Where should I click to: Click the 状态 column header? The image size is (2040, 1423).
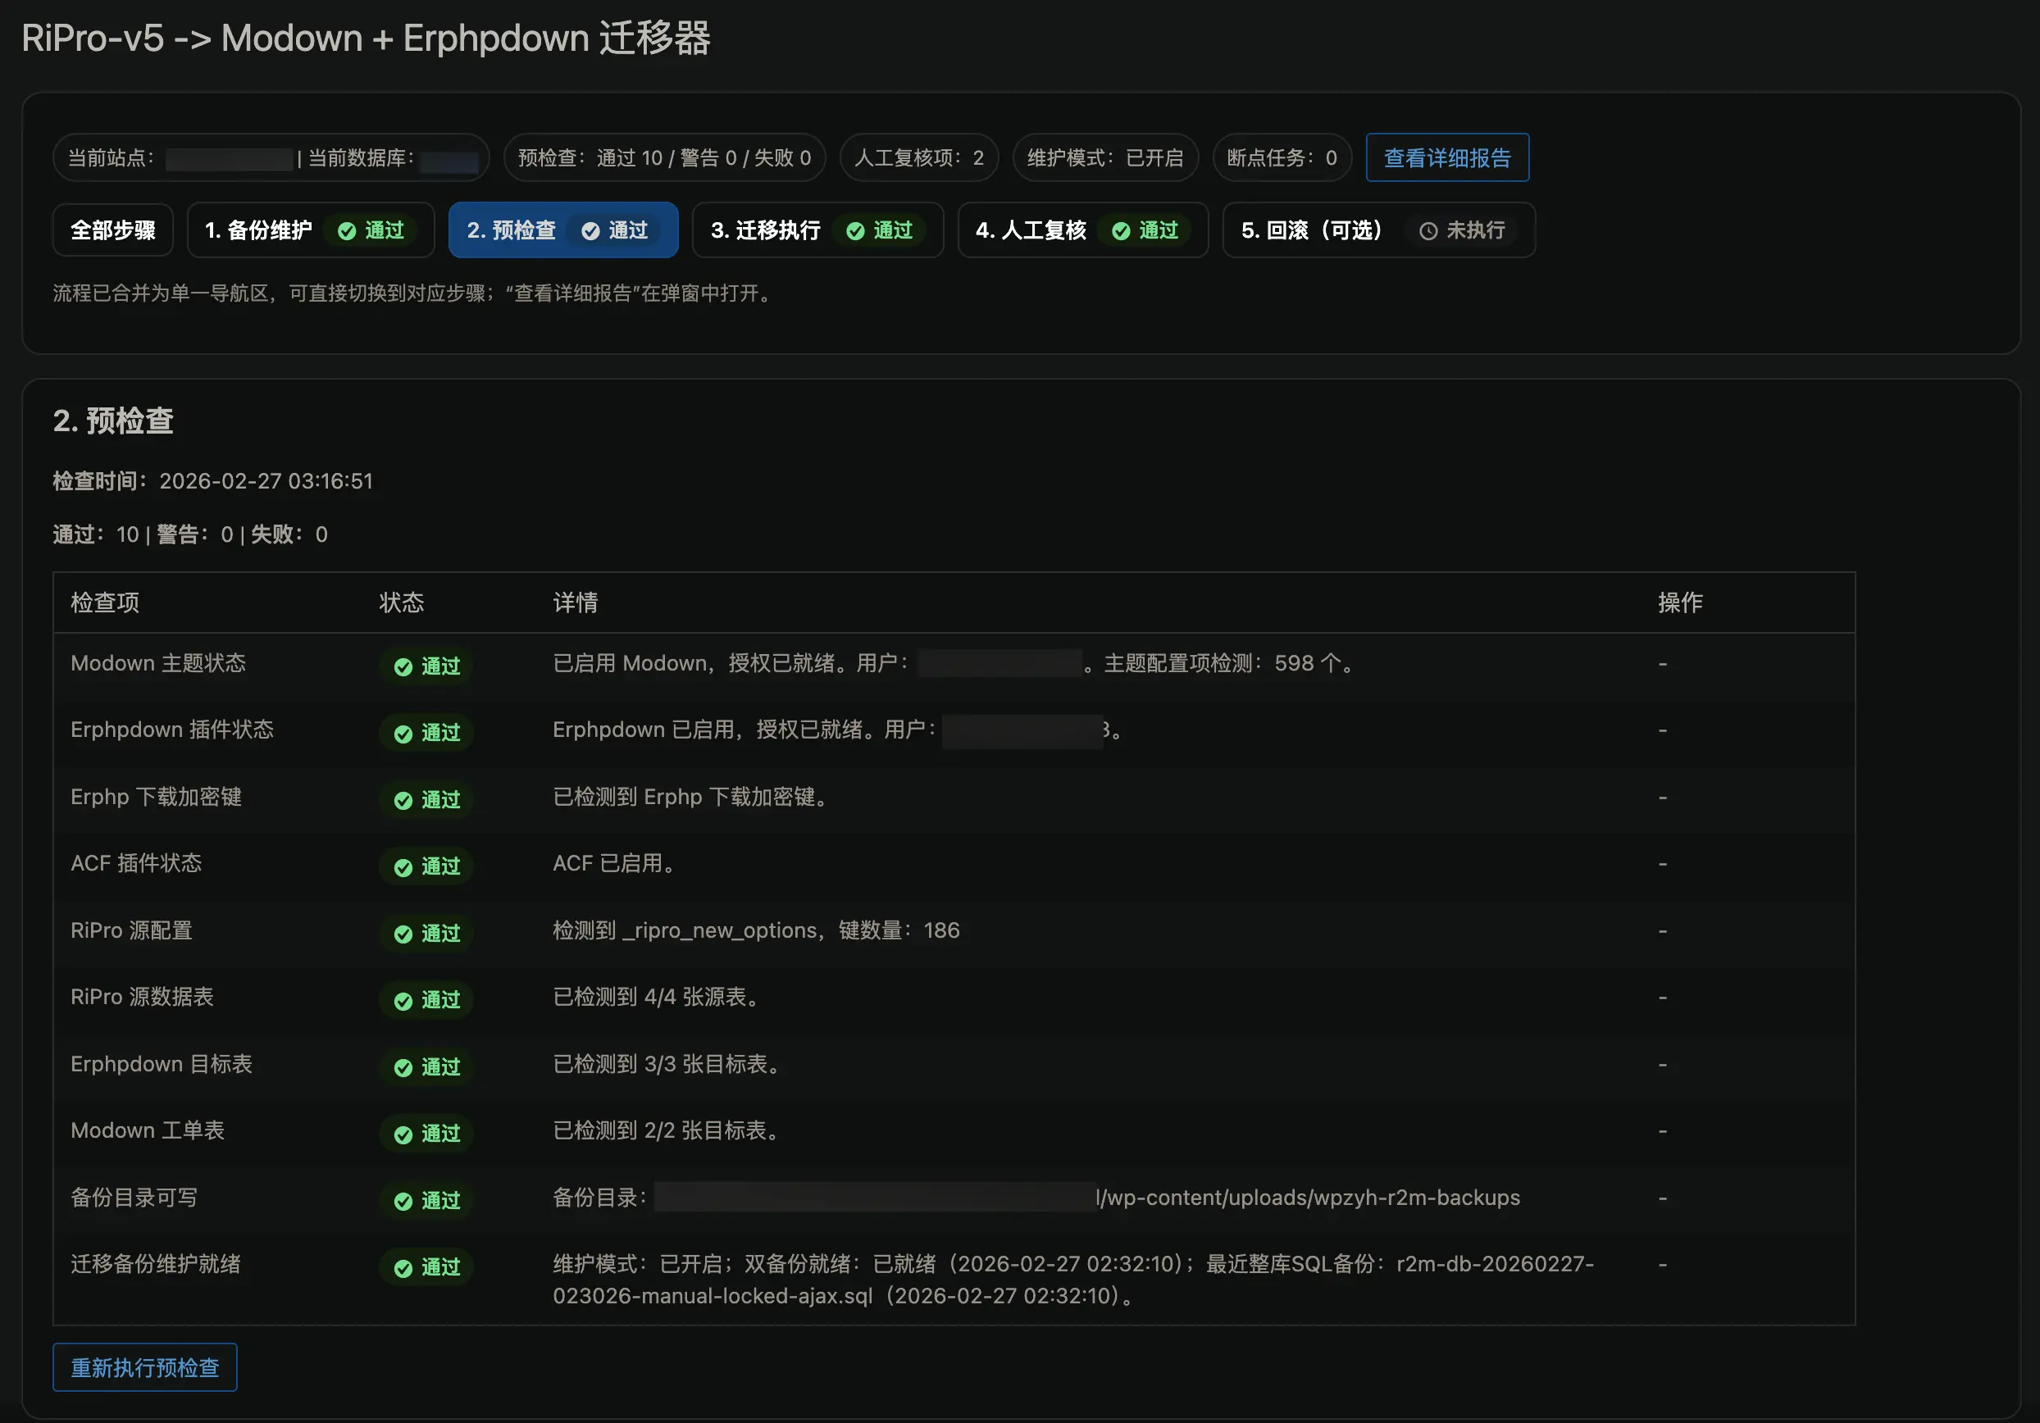click(x=402, y=602)
